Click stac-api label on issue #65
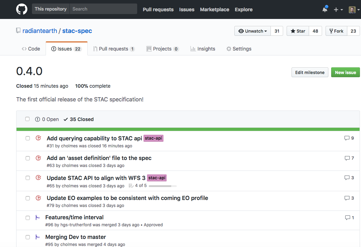 point(157,178)
